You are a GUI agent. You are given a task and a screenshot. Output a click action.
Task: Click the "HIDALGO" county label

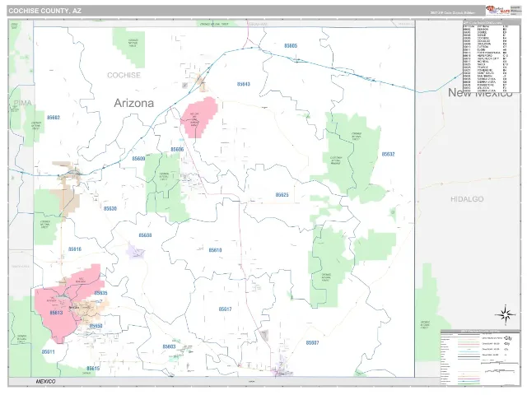[x=467, y=199]
